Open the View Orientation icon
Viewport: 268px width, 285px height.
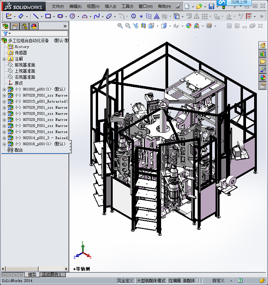151,26
